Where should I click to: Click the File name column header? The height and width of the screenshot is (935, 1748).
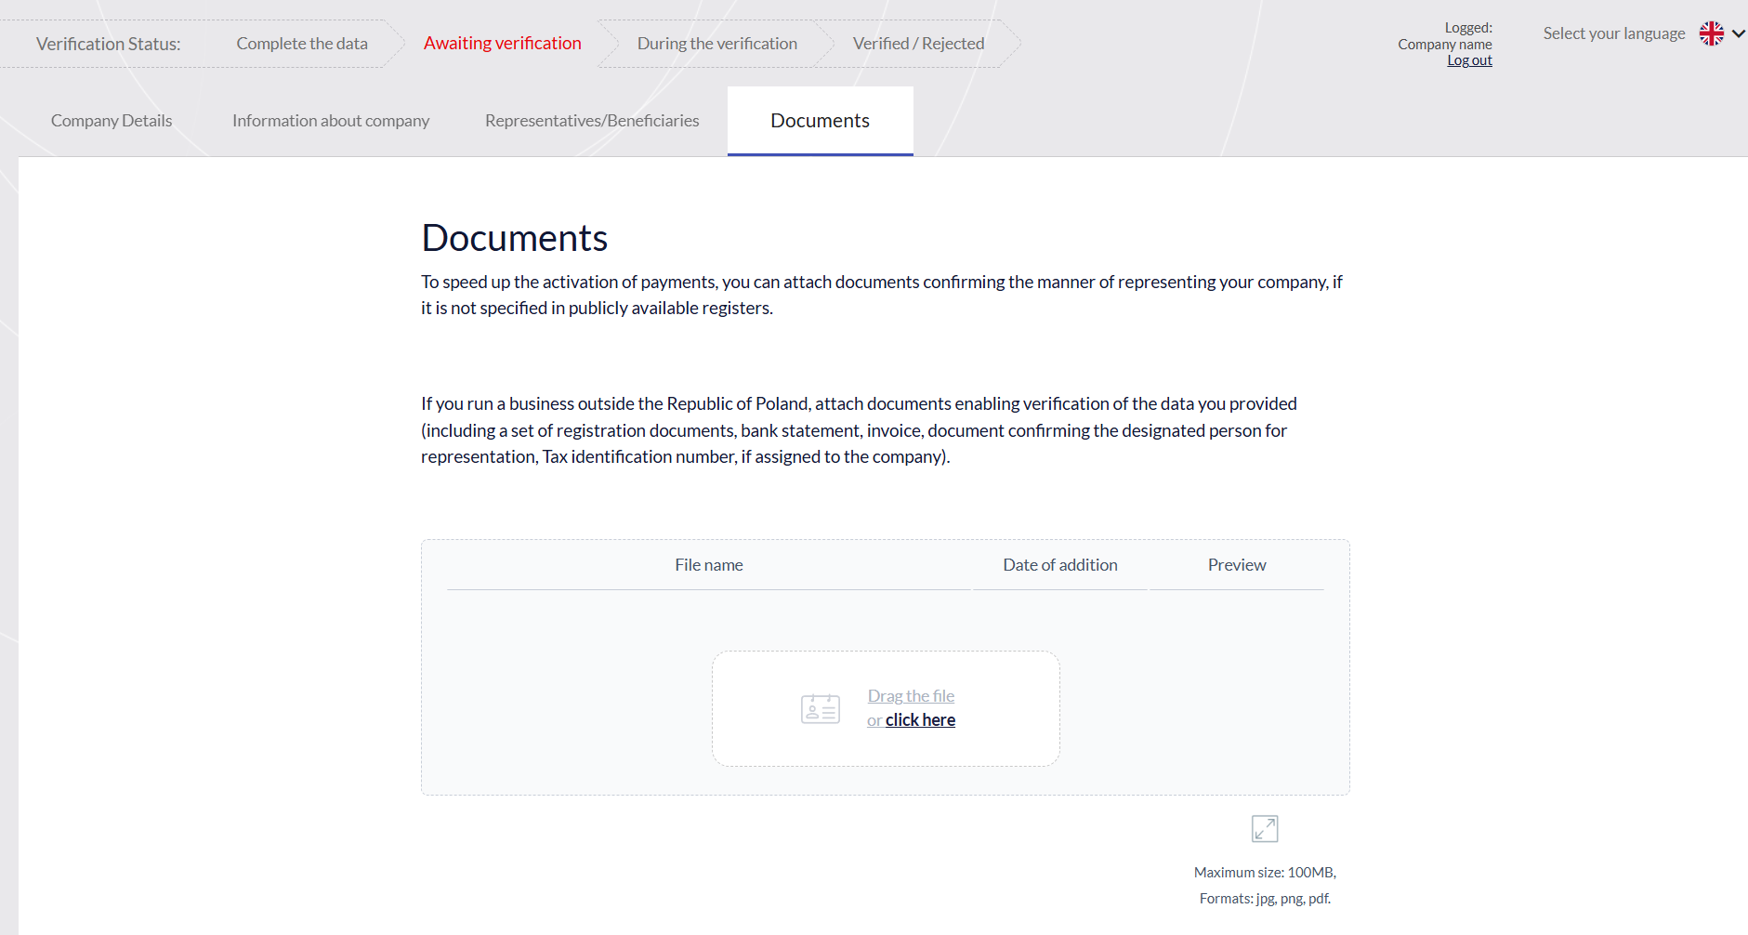(708, 565)
